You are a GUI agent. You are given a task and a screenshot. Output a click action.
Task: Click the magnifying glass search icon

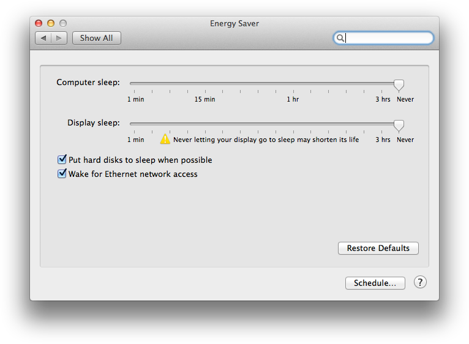339,38
